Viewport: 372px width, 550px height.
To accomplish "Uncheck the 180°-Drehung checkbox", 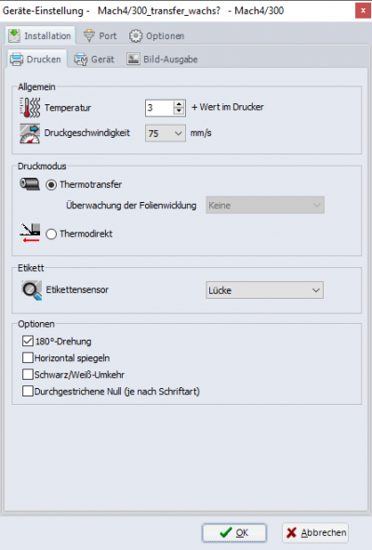I will [x=28, y=341].
